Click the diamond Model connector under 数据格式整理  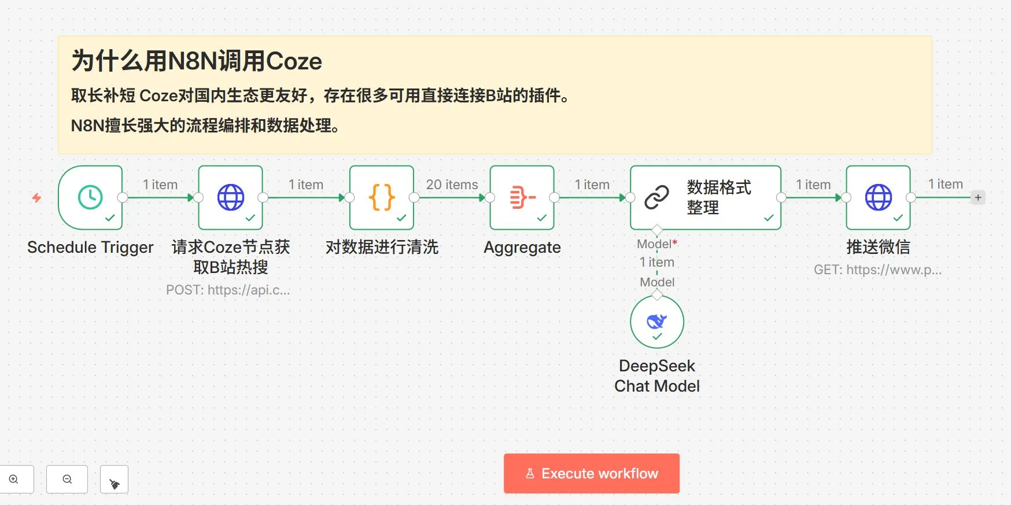[x=657, y=230]
